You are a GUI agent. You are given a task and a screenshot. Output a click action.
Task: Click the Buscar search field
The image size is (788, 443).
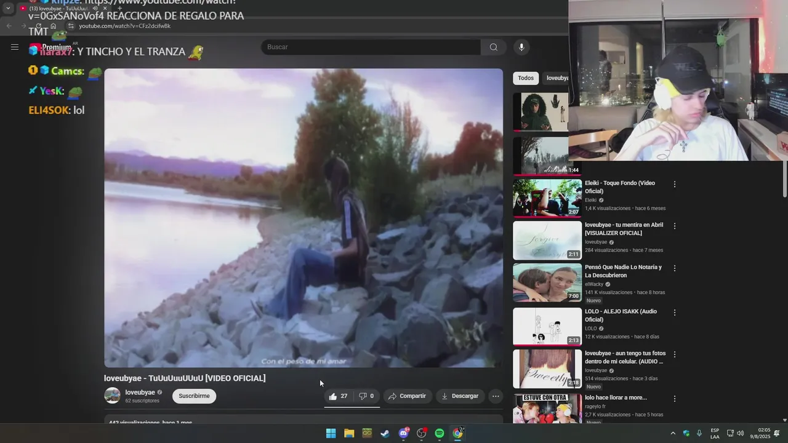(371, 47)
